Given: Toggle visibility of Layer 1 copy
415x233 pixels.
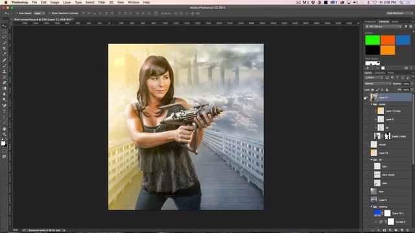Looking at the screenshot, I should (x=366, y=136).
